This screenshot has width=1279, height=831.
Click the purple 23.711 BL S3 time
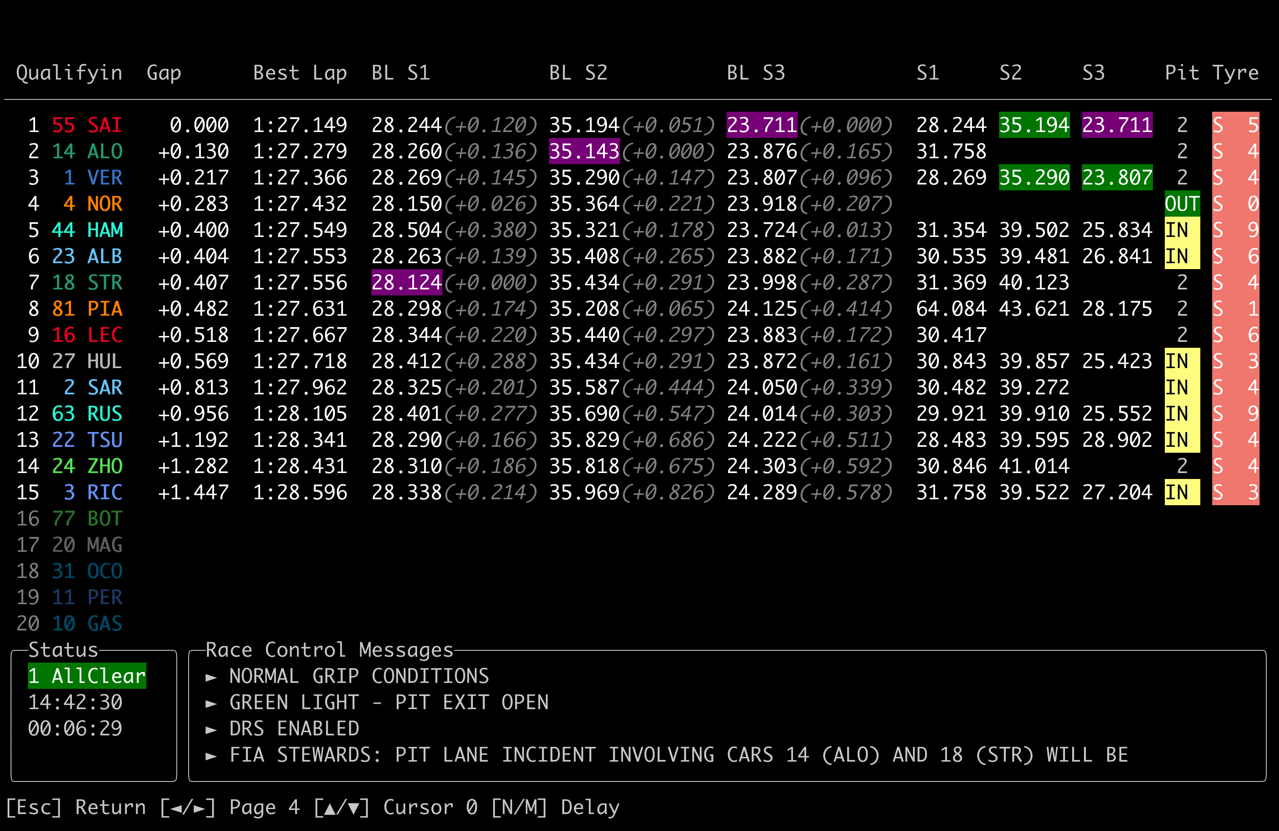761,125
